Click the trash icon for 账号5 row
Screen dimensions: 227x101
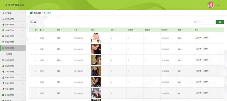[x=204, y=71]
